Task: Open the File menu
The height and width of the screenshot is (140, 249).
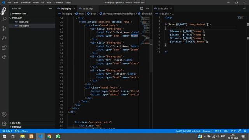Action: (x=9, y=3)
